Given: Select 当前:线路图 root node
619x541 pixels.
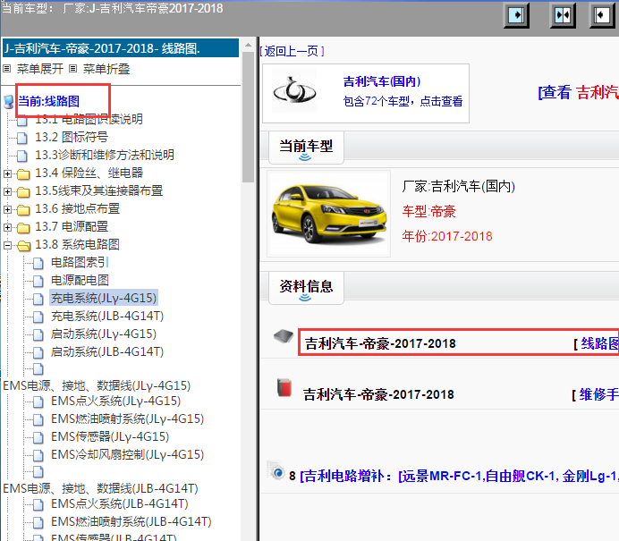Looking at the screenshot, I should click(49, 101).
